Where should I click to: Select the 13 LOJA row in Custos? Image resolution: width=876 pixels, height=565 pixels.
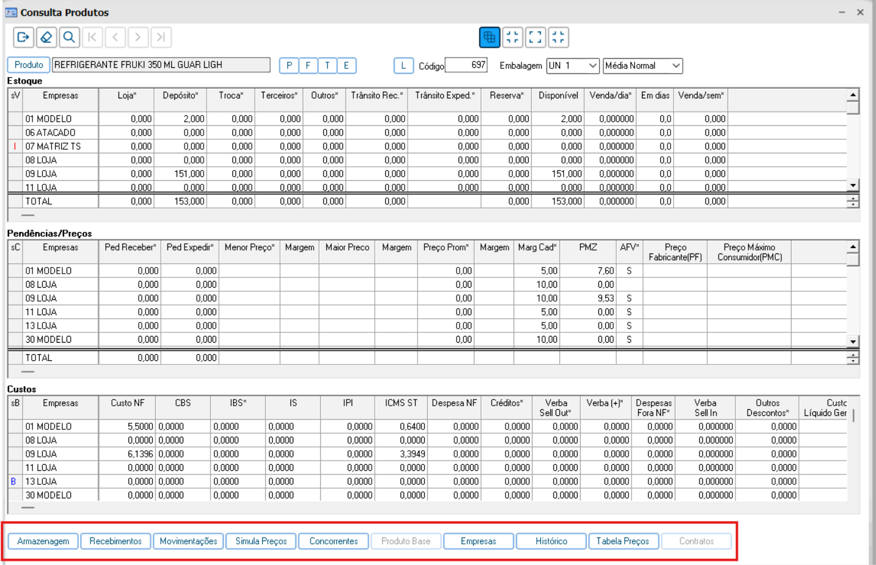(427, 481)
